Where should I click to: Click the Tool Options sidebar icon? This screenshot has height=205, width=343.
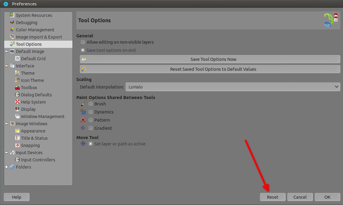coord(12,44)
